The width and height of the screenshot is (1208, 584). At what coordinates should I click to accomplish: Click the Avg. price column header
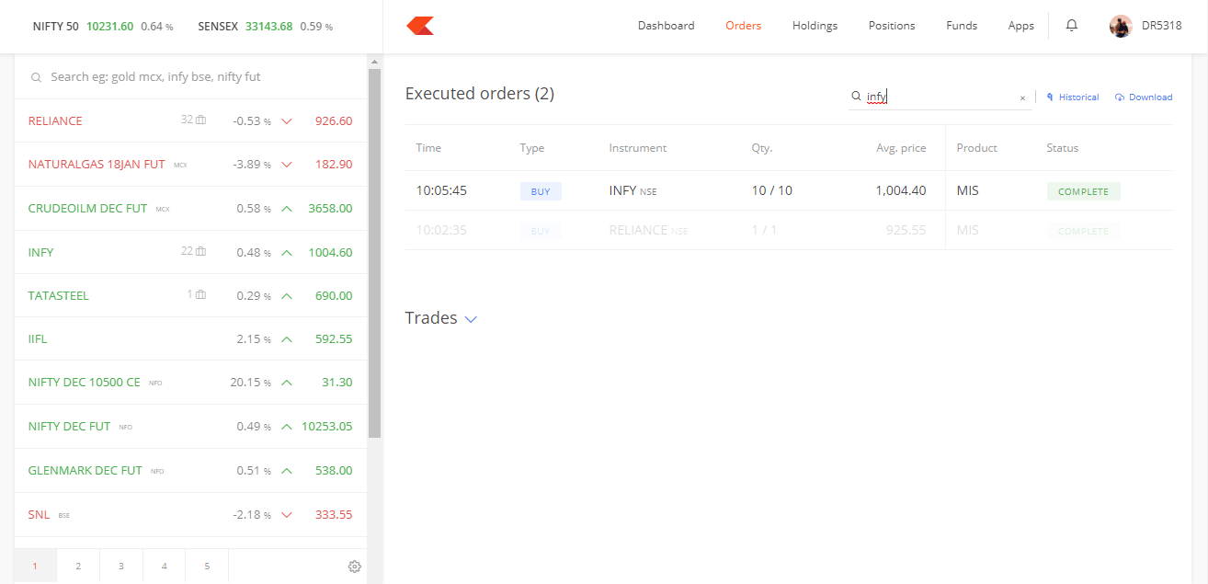[x=901, y=148]
